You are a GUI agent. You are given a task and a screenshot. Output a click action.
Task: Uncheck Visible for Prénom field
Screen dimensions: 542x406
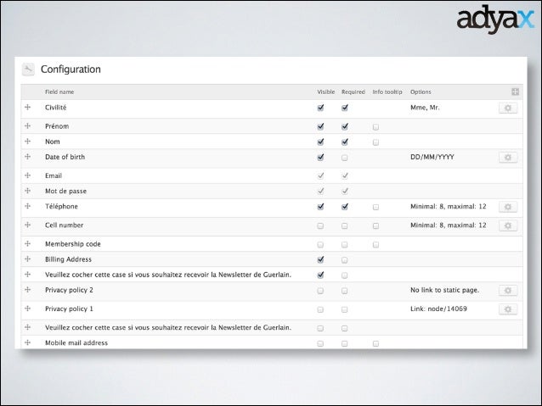click(x=320, y=127)
